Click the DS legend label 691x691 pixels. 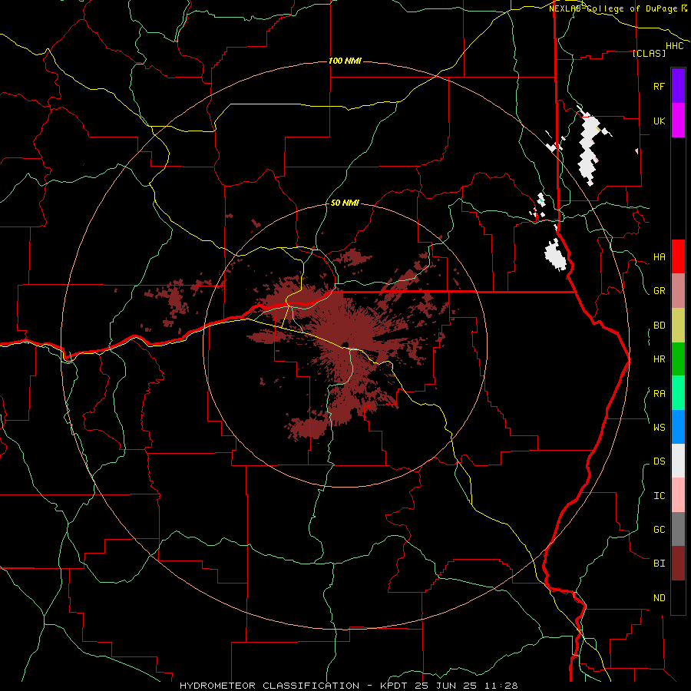[659, 461]
